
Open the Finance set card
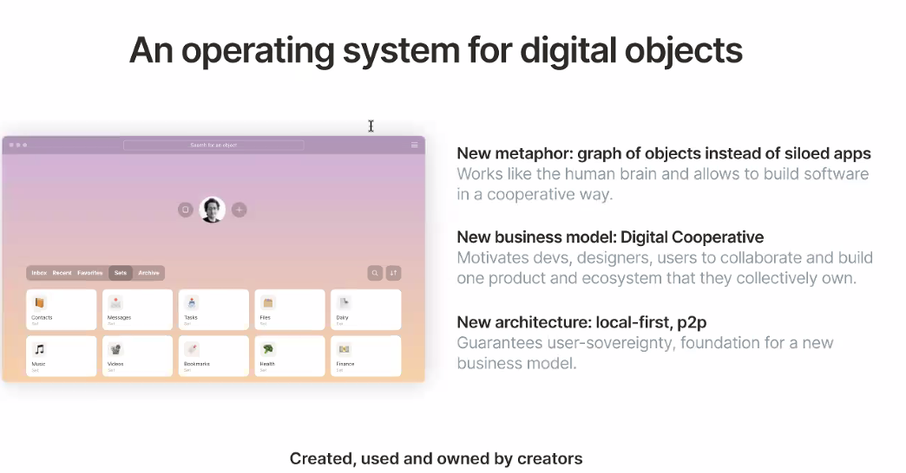(x=365, y=356)
